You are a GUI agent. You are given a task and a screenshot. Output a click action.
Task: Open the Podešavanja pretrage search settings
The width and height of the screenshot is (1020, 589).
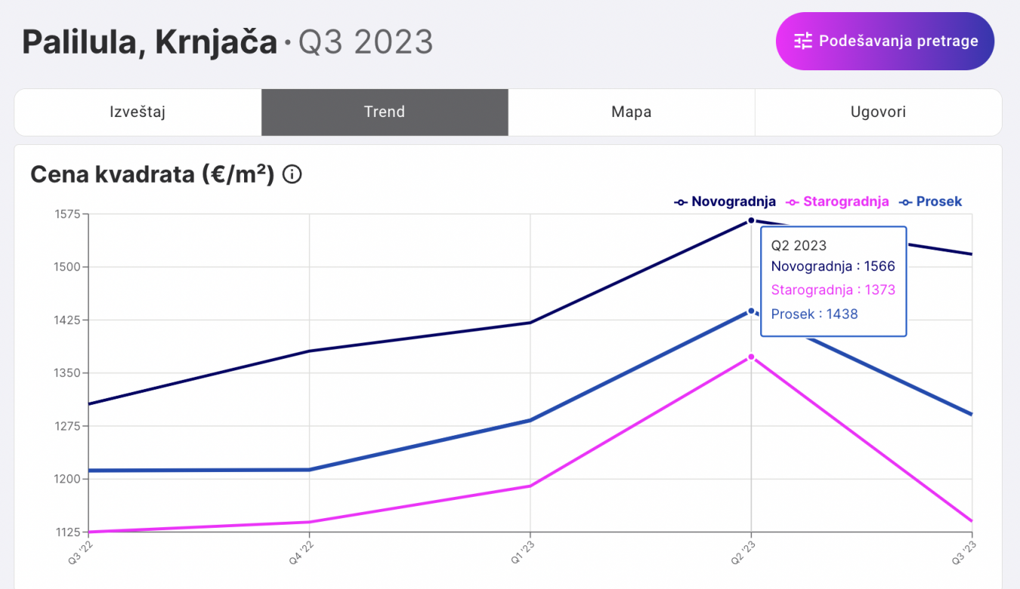885,42
